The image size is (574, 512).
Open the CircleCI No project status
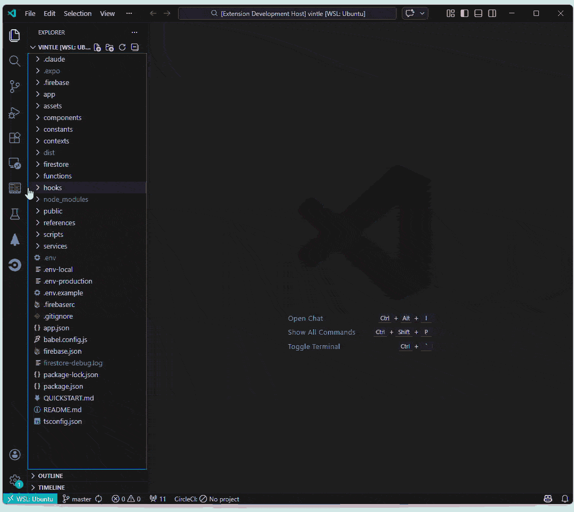pos(207,499)
